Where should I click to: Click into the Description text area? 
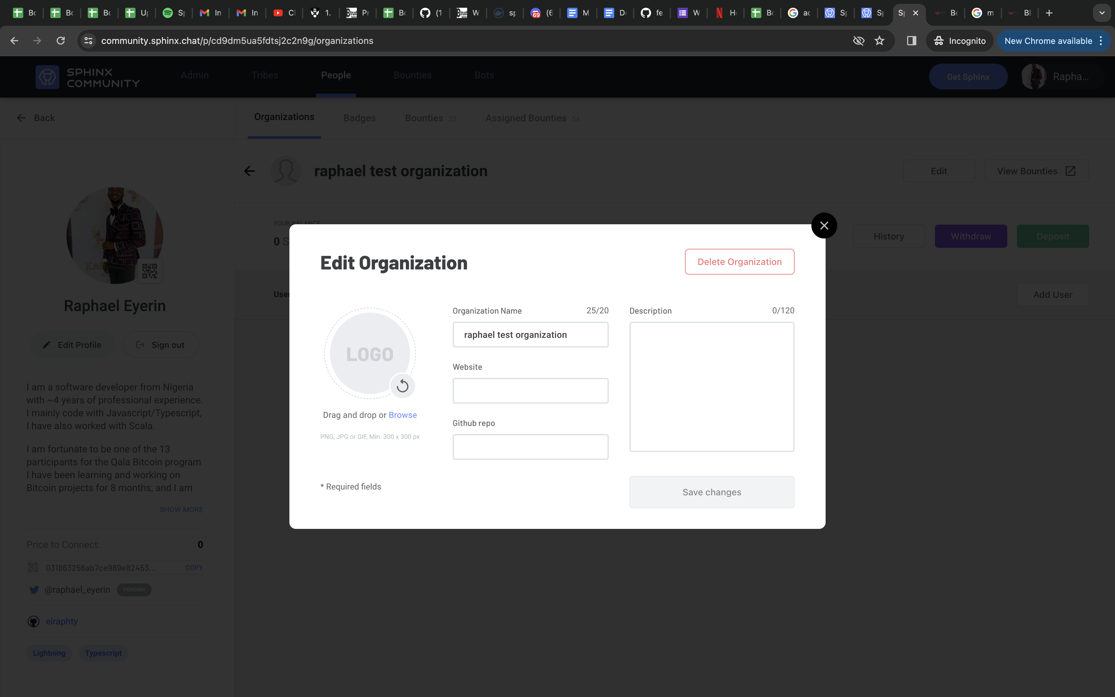712,387
